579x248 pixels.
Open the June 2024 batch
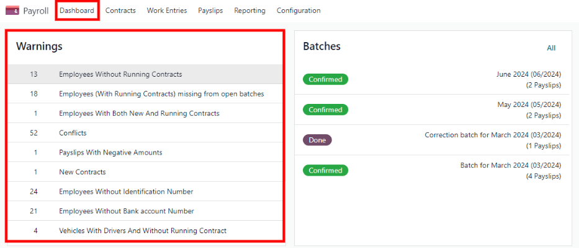pyautogui.click(x=528, y=74)
